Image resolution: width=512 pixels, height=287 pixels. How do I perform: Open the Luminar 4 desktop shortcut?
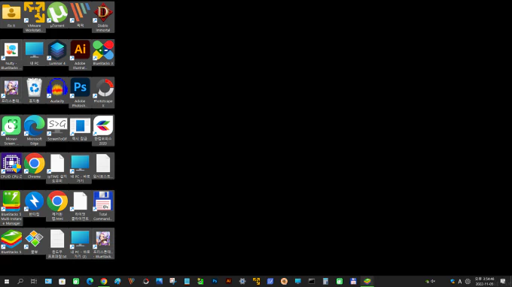(57, 53)
